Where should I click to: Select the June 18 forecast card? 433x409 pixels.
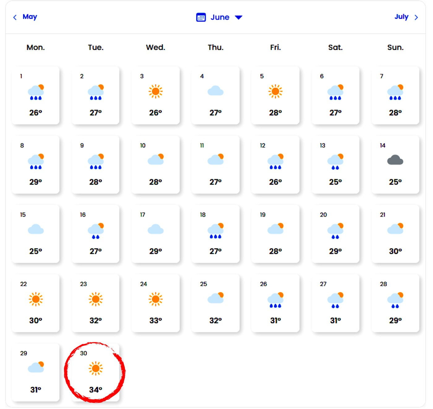pos(216,234)
